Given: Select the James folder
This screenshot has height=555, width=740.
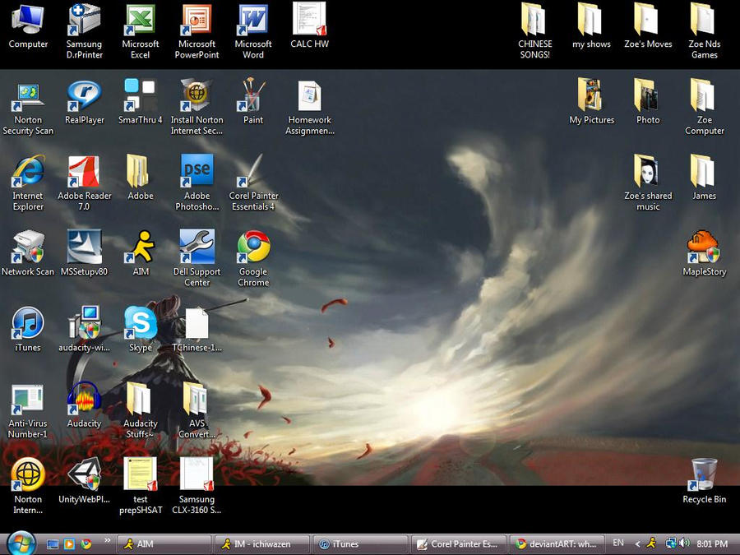Looking at the screenshot, I should 704,178.
